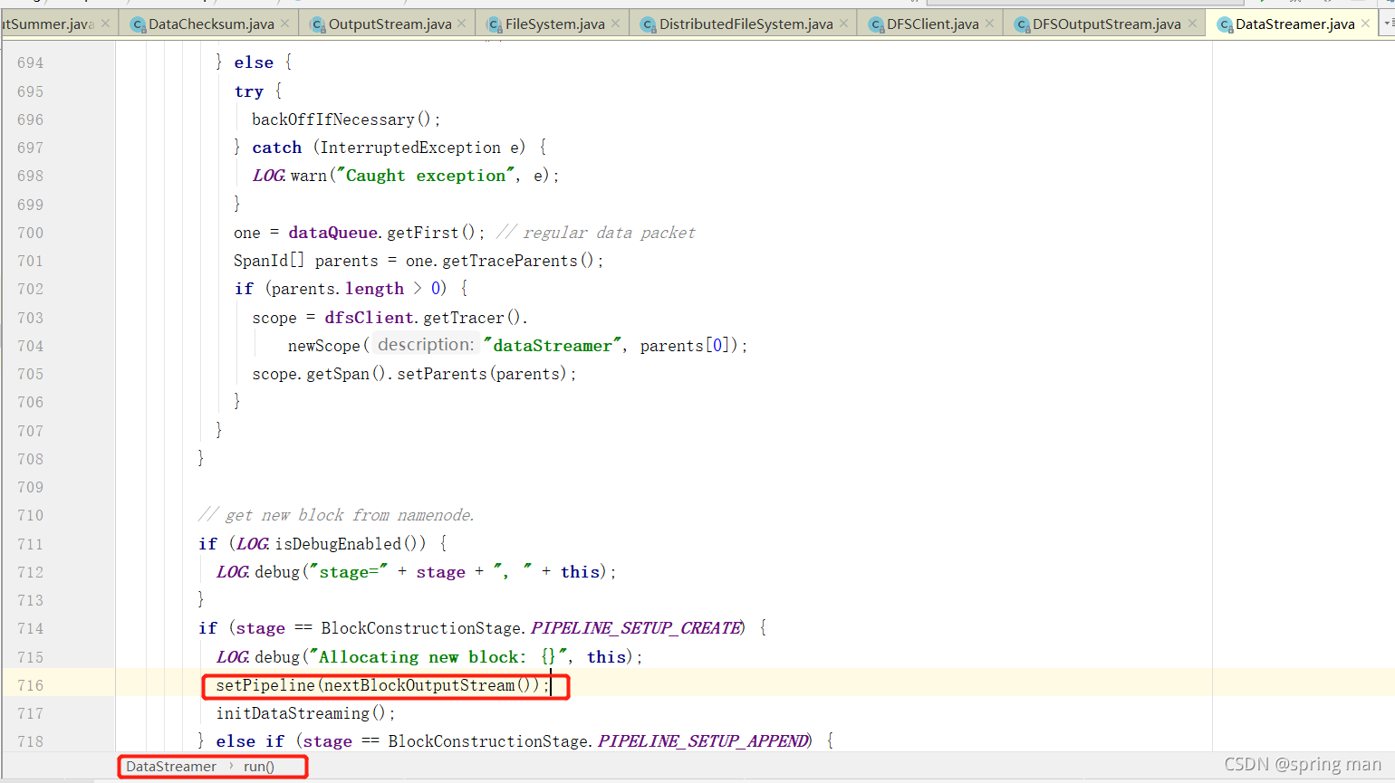
Task: Click initDataStreaming() on line 717
Action: pyautogui.click(x=300, y=713)
